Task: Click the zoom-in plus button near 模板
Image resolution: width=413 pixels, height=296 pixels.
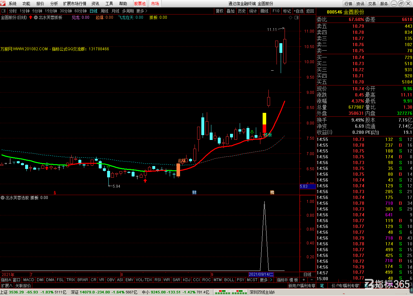Action: (304, 280)
